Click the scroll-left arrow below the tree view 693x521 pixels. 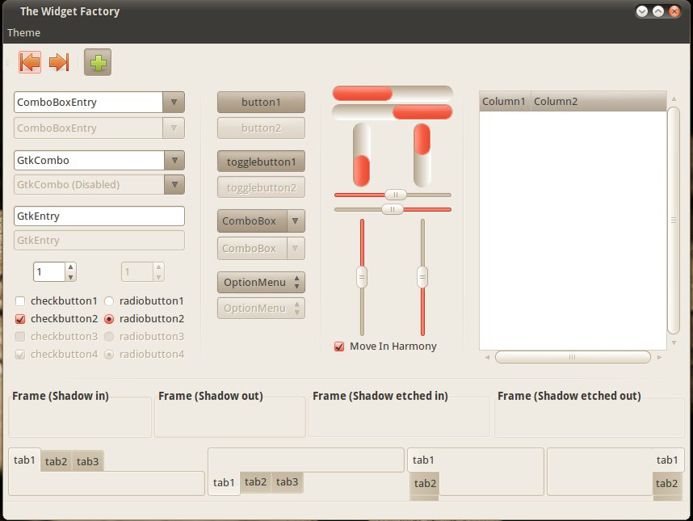click(487, 357)
